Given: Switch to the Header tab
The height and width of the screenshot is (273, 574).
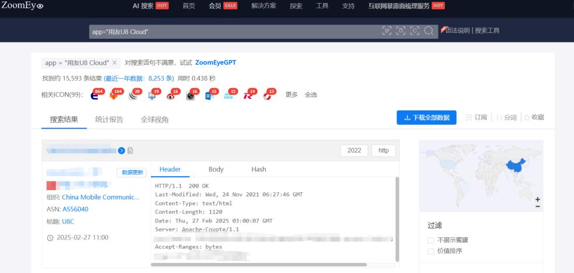Looking at the screenshot, I should pos(170,169).
